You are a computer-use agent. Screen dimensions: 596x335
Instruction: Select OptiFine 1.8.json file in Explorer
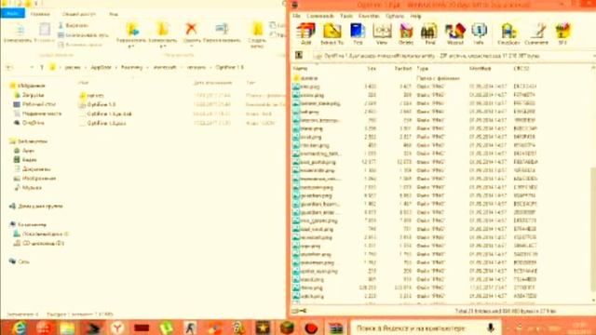tap(106, 123)
